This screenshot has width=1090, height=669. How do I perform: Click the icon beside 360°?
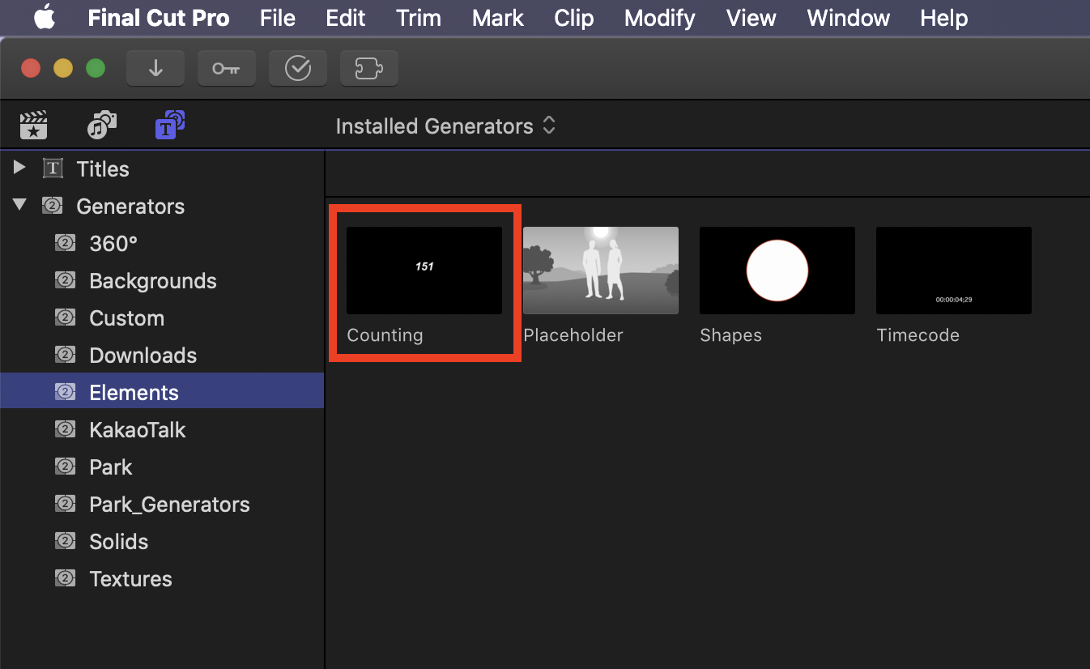click(66, 243)
